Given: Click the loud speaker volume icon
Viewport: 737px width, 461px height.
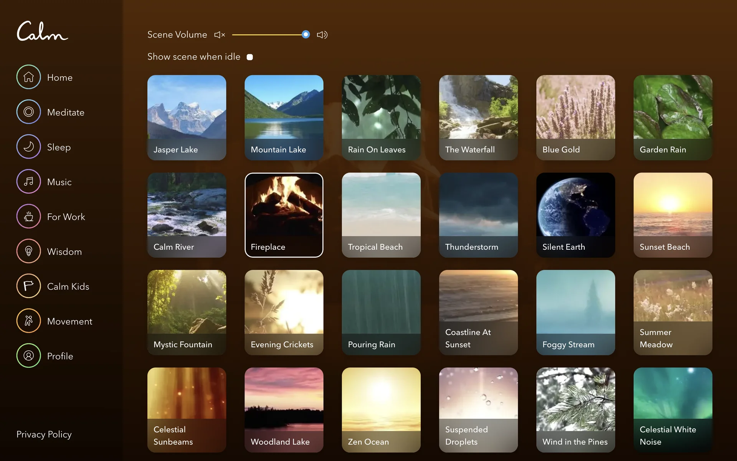Looking at the screenshot, I should (x=322, y=35).
